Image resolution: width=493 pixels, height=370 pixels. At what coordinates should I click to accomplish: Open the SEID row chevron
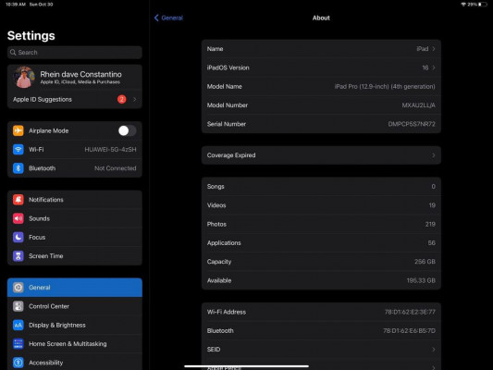coord(434,350)
